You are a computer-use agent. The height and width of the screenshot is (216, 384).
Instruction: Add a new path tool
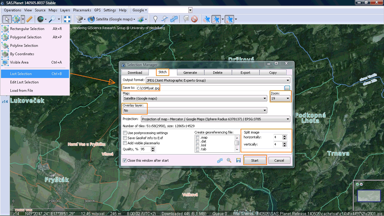(x=164, y=19)
